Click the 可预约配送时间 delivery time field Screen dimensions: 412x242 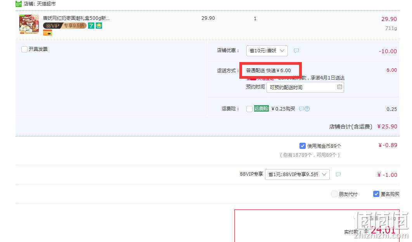pos(305,87)
